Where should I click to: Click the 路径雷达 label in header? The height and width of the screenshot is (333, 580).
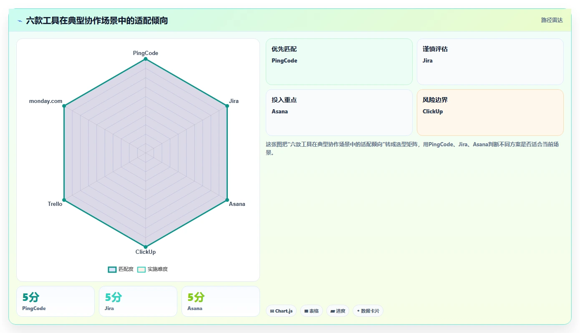click(552, 20)
